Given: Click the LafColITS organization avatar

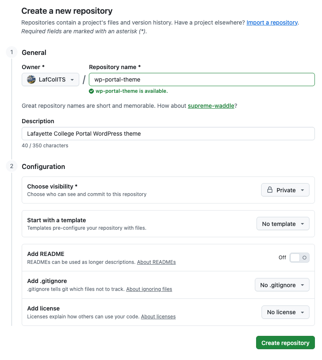Looking at the screenshot, I should tap(31, 79).
